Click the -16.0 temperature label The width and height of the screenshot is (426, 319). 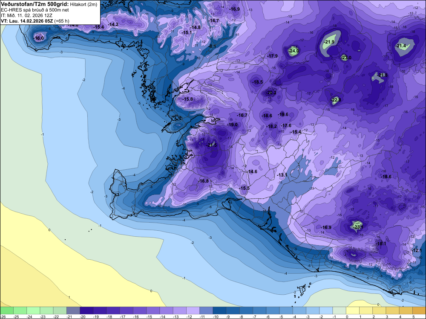coord(39,38)
